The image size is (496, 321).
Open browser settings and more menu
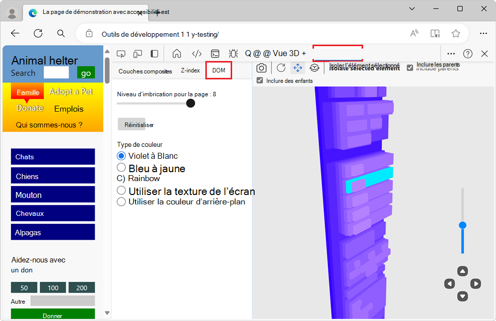click(x=483, y=33)
